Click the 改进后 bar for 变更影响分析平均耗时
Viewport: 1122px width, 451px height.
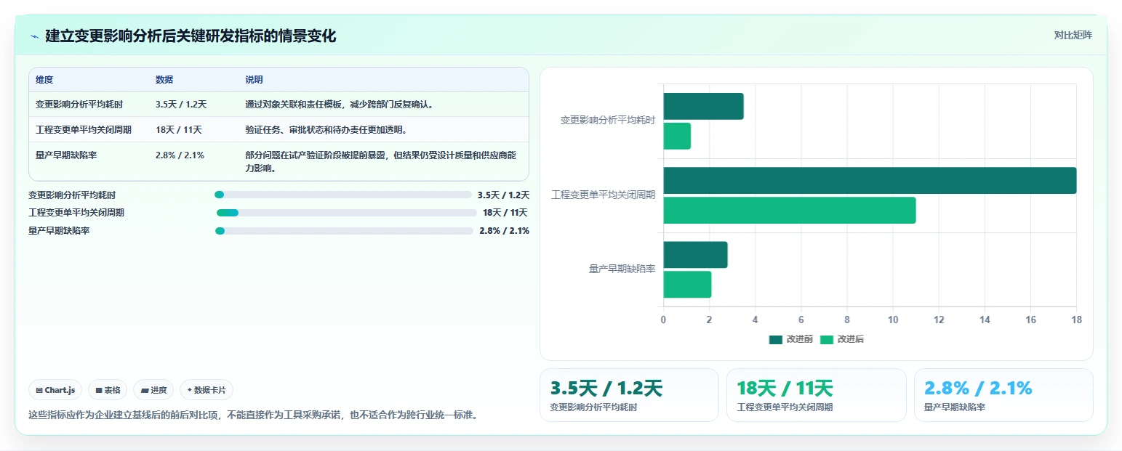click(x=677, y=136)
